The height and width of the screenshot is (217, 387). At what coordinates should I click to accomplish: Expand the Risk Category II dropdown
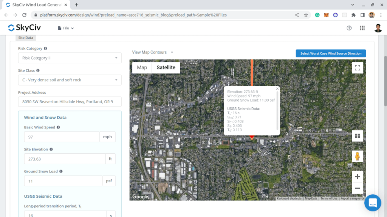(x=70, y=58)
